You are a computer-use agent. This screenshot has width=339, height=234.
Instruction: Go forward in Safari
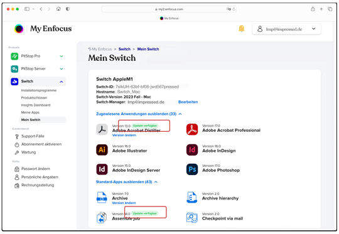tap(49, 9)
